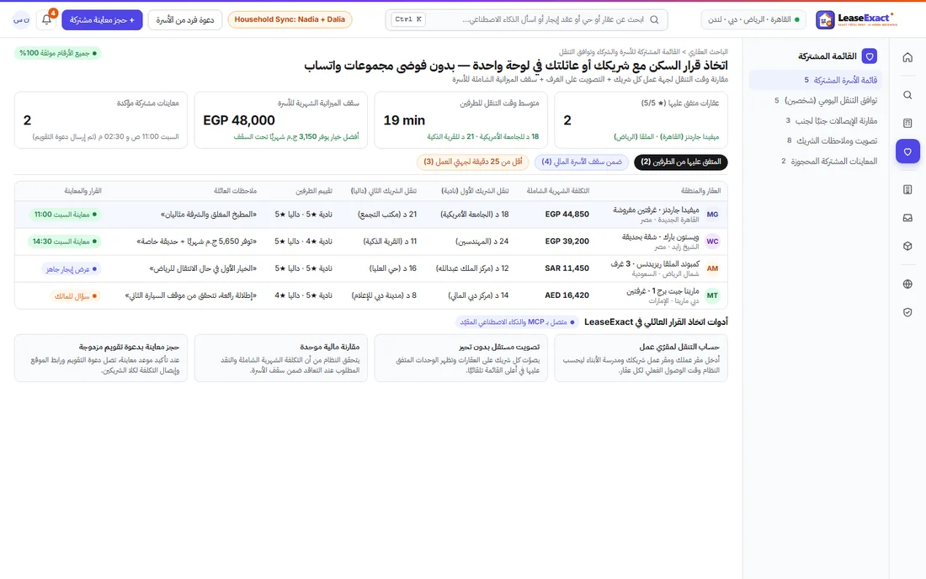Click معاينة السبت 11:00 status badge
This screenshot has width=926, height=579.
pyautogui.click(x=65, y=215)
